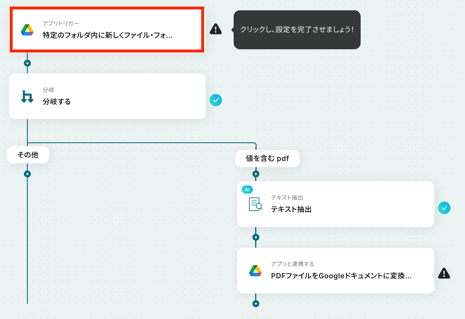Click the Google Drive icon on the app trigger card
The image size is (465, 319).
point(27,30)
